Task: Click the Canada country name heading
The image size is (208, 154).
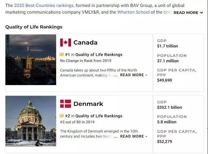Action: click(x=85, y=42)
